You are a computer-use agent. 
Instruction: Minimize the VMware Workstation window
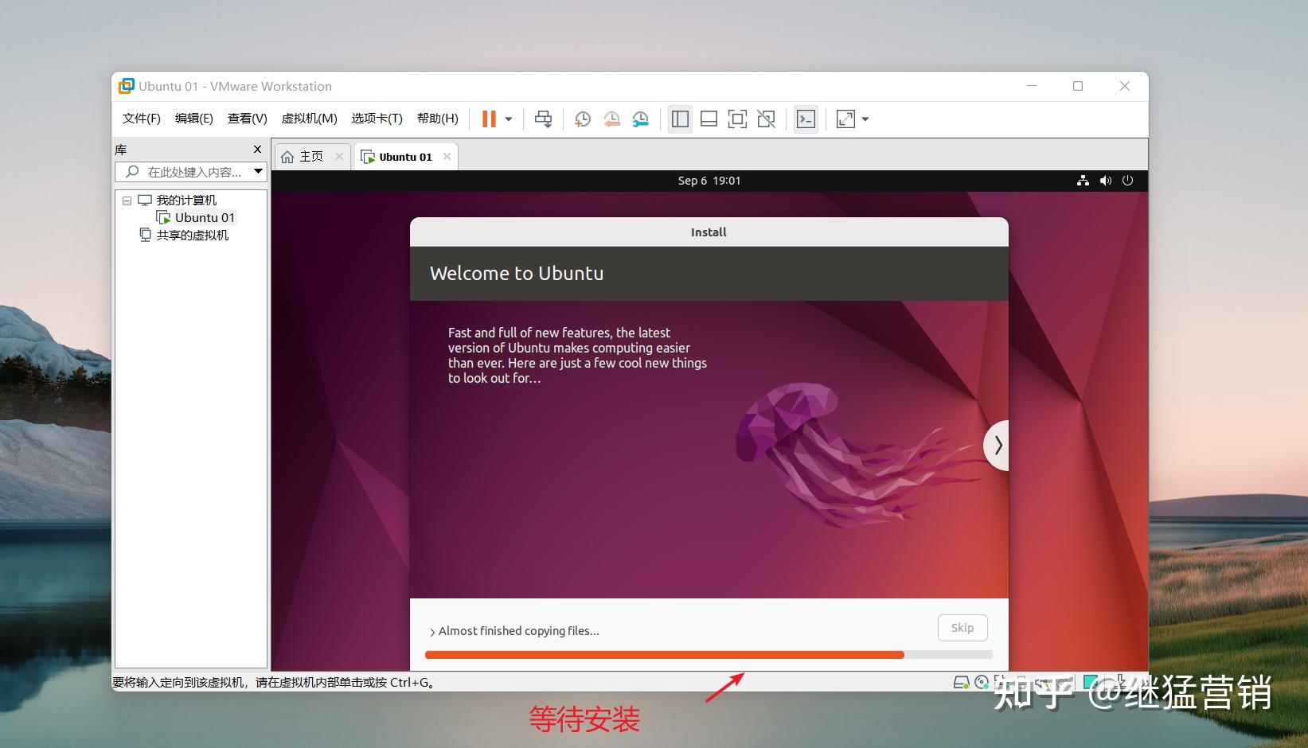[x=1032, y=86]
